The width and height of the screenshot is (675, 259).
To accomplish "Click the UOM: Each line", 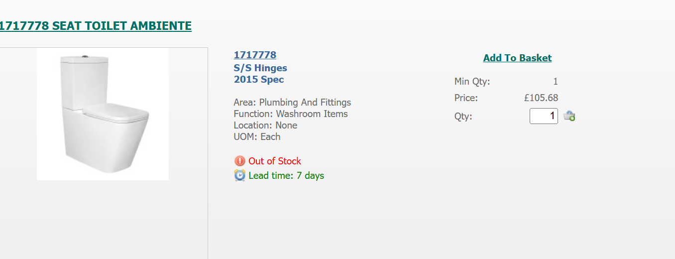I will (x=257, y=136).
